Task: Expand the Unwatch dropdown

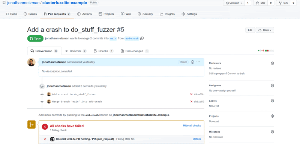Action: click(234, 3)
